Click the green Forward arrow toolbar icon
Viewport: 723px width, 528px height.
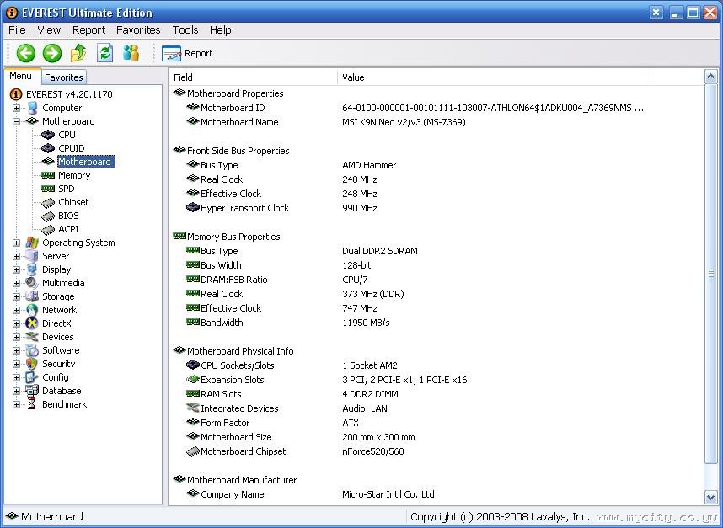tap(52, 53)
